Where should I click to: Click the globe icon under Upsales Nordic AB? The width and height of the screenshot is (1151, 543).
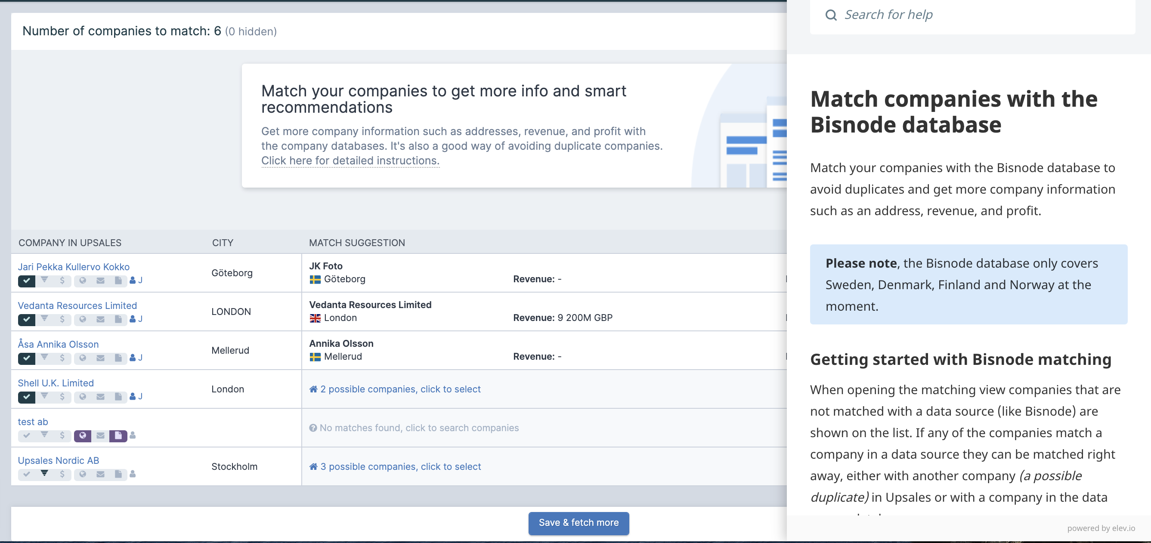pyautogui.click(x=83, y=474)
